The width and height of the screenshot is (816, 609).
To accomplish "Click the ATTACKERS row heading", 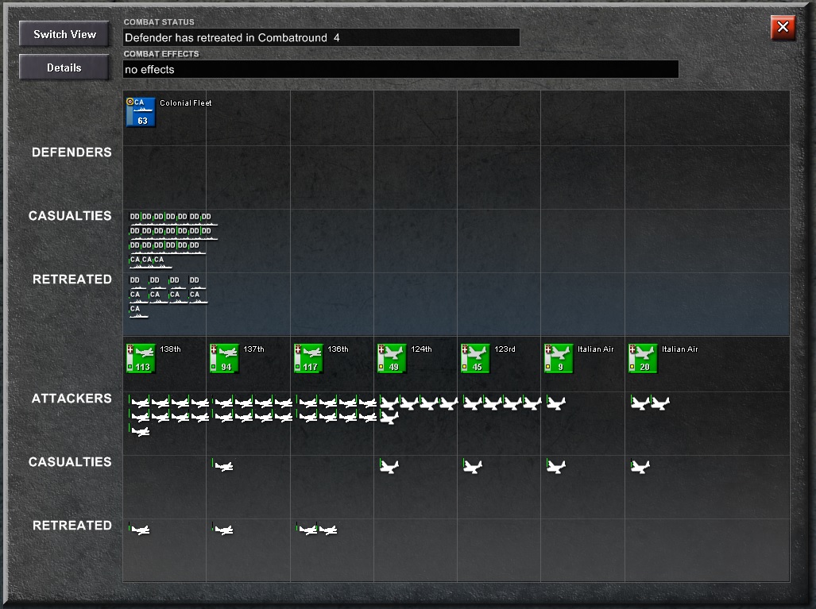I will point(72,399).
